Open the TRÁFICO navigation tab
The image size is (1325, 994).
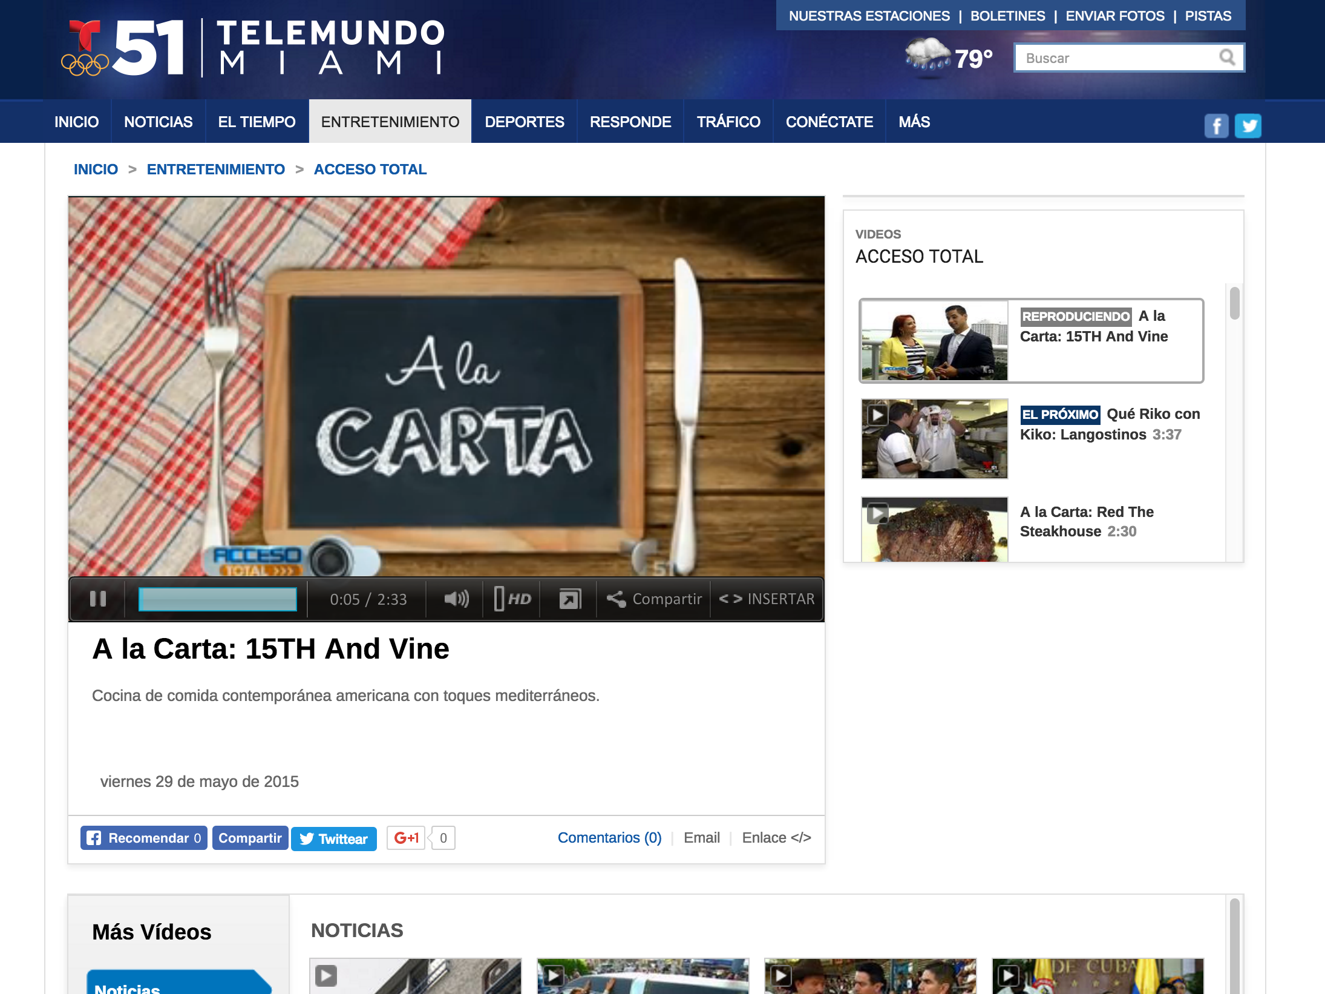click(728, 122)
